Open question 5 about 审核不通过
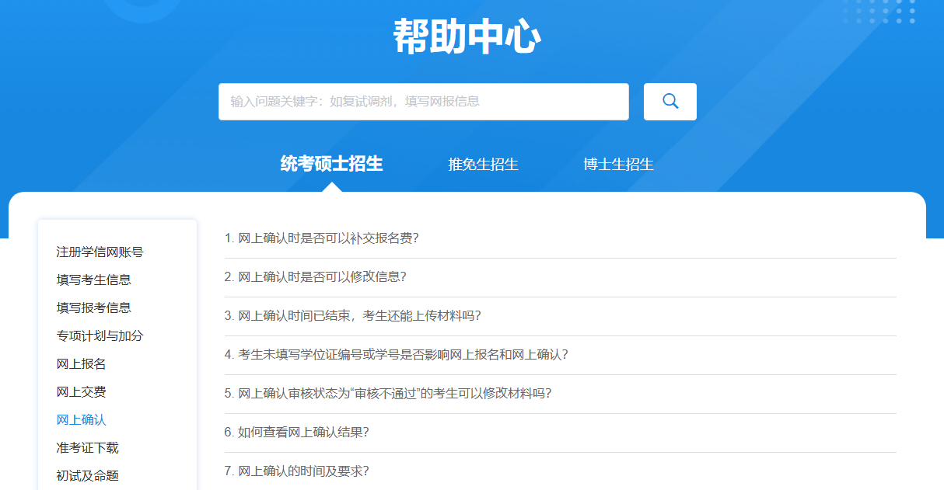 388,394
